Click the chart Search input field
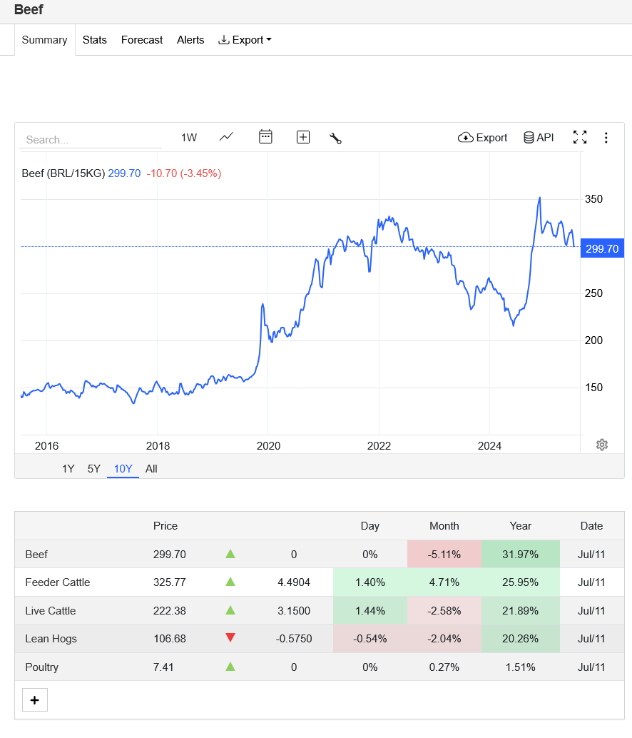The height and width of the screenshot is (738, 632). (x=91, y=140)
